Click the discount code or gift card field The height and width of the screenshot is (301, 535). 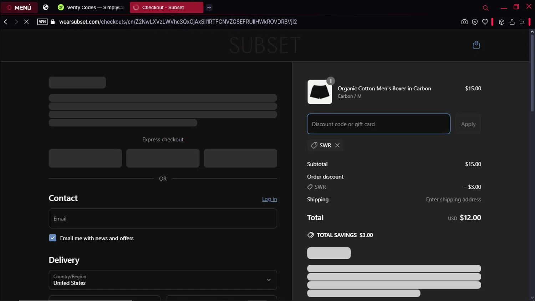[x=378, y=124]
